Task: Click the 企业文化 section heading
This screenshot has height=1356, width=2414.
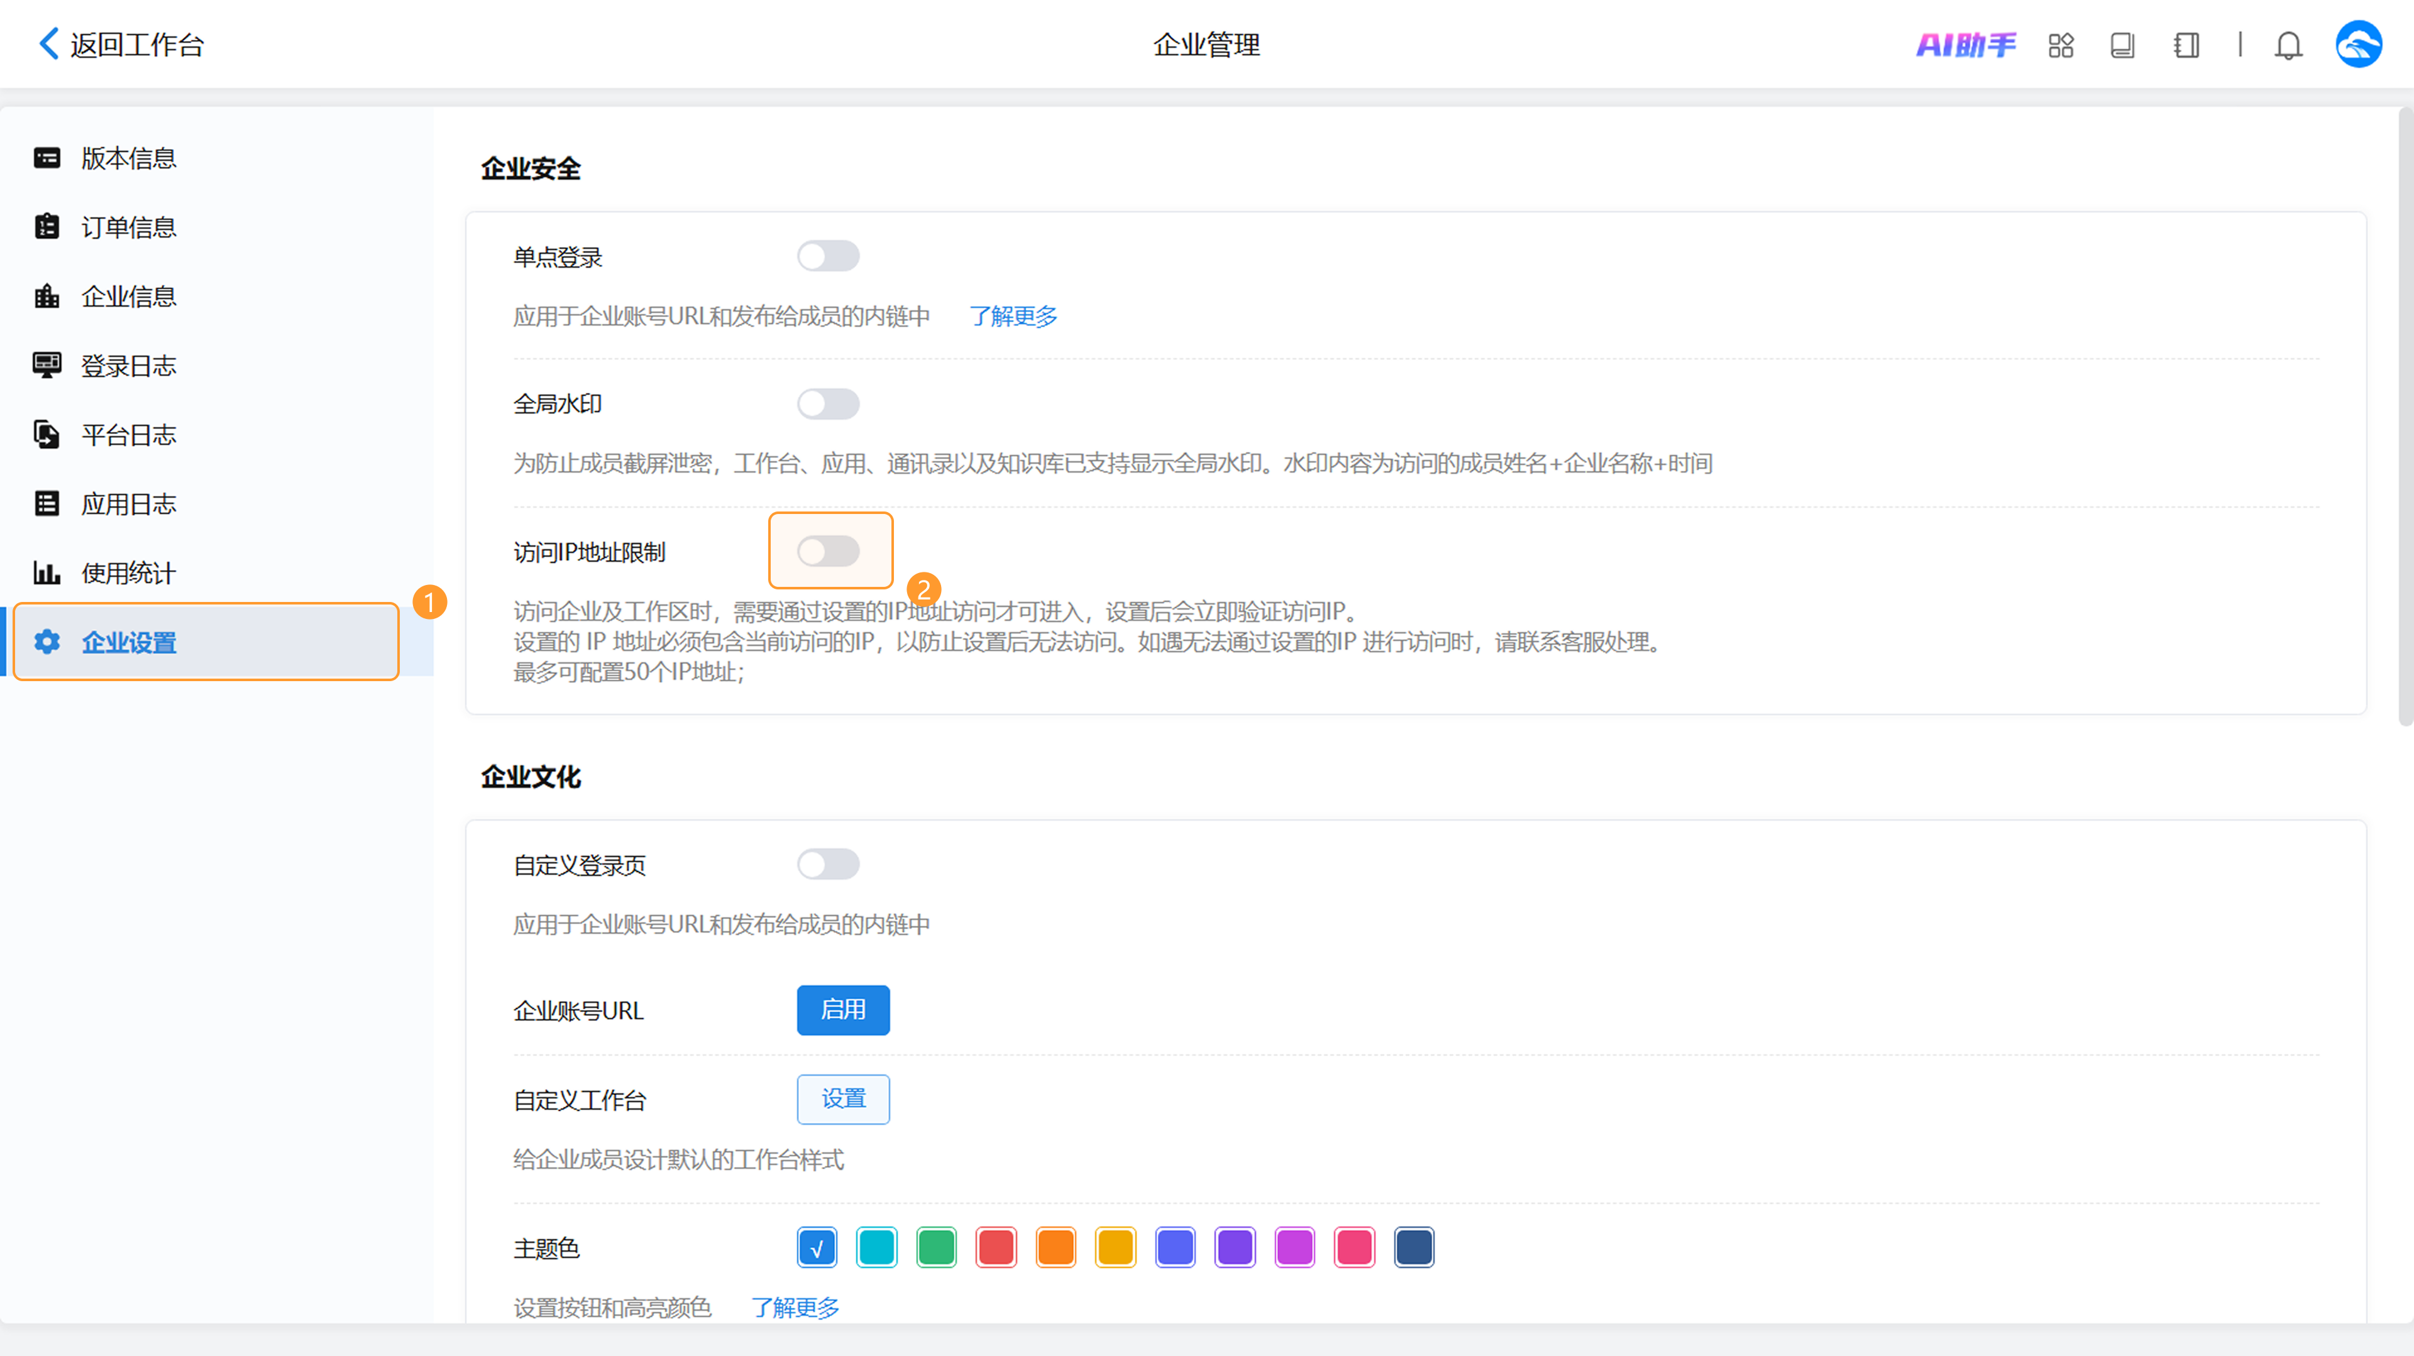Action: tap(531, 776)
